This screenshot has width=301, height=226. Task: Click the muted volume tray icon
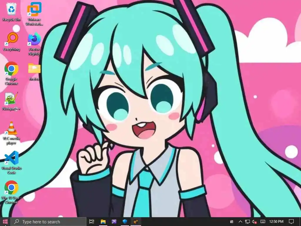(255, 222)
